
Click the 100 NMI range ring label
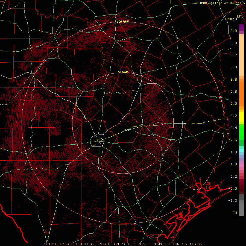pyautogui.click(x=123, y=22)
